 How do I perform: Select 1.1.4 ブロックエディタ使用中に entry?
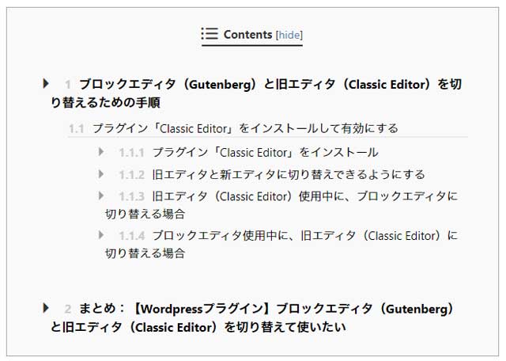pos(281,244)
